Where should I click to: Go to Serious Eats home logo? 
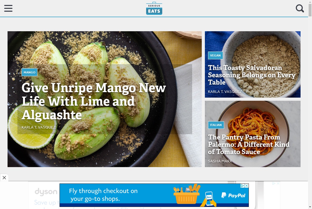(x=154, y=8)
